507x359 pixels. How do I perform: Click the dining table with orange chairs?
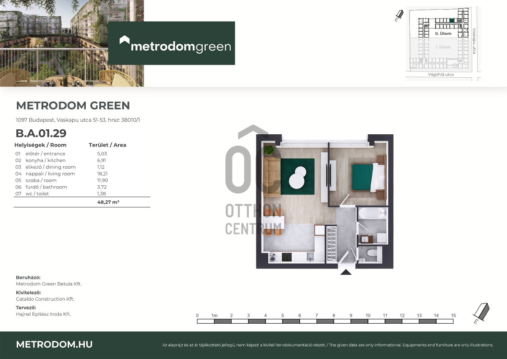pos(274,222)
